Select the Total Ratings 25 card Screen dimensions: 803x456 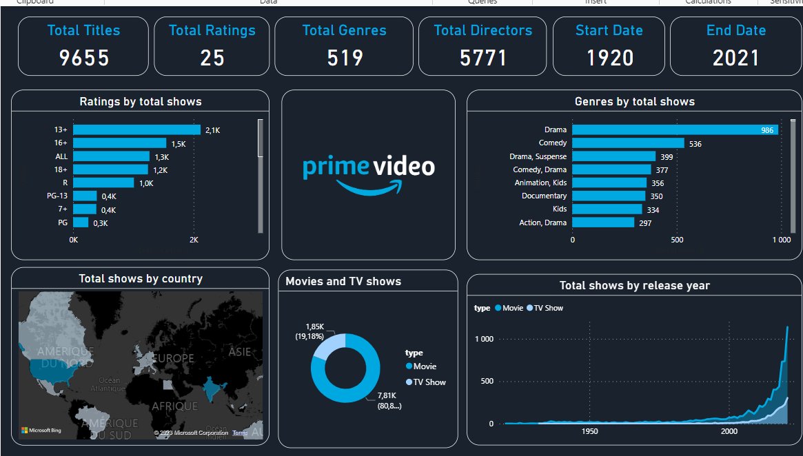212,46
